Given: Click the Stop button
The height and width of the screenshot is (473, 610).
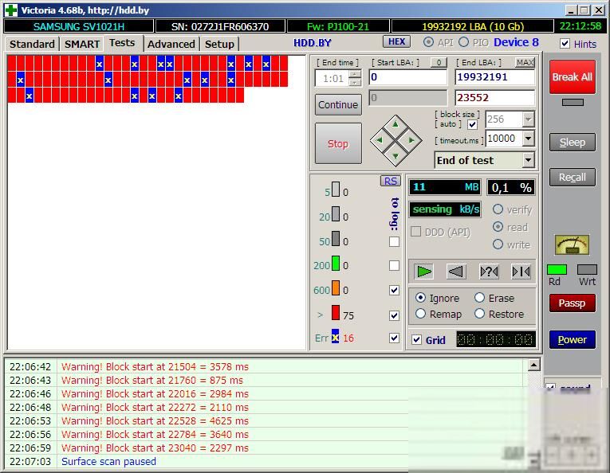Looking at the screenshot, I should point(338,143).
